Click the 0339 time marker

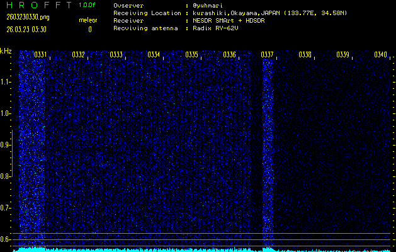(342, 55)
